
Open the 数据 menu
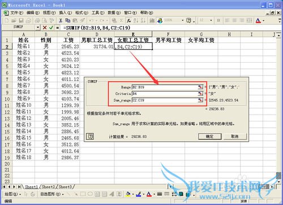[x=114, y=12]
